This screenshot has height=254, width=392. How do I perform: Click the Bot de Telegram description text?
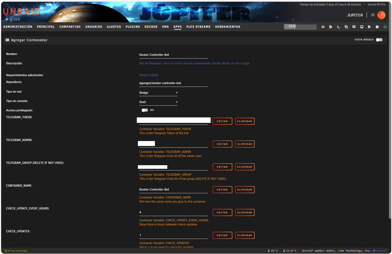coord(194,64)
